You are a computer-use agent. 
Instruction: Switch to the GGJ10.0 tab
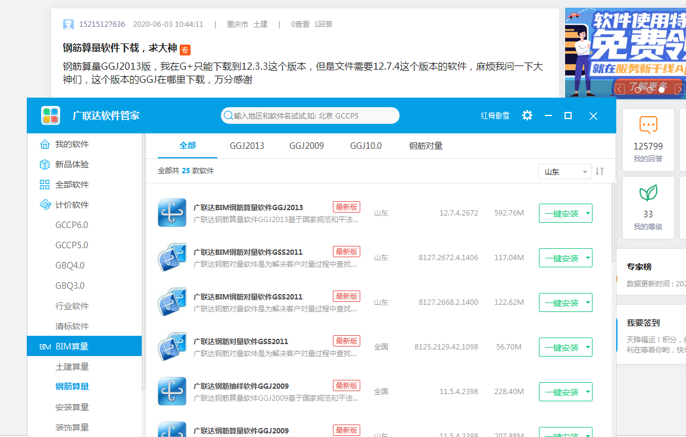tap(366, 146)
